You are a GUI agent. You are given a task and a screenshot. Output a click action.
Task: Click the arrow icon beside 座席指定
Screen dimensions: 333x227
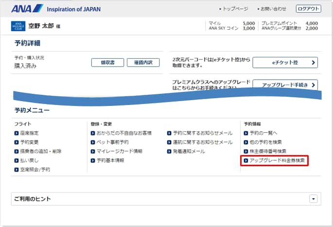click(x=17, y=133)
